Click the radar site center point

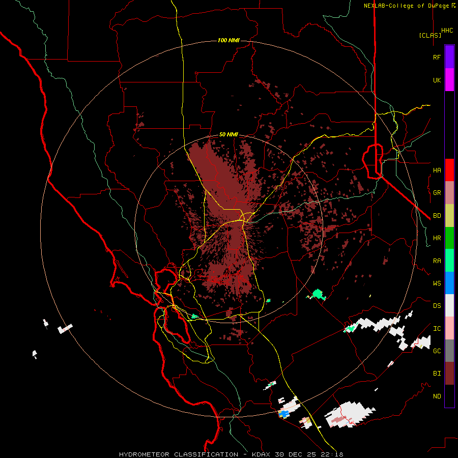(x=229, y=229)
